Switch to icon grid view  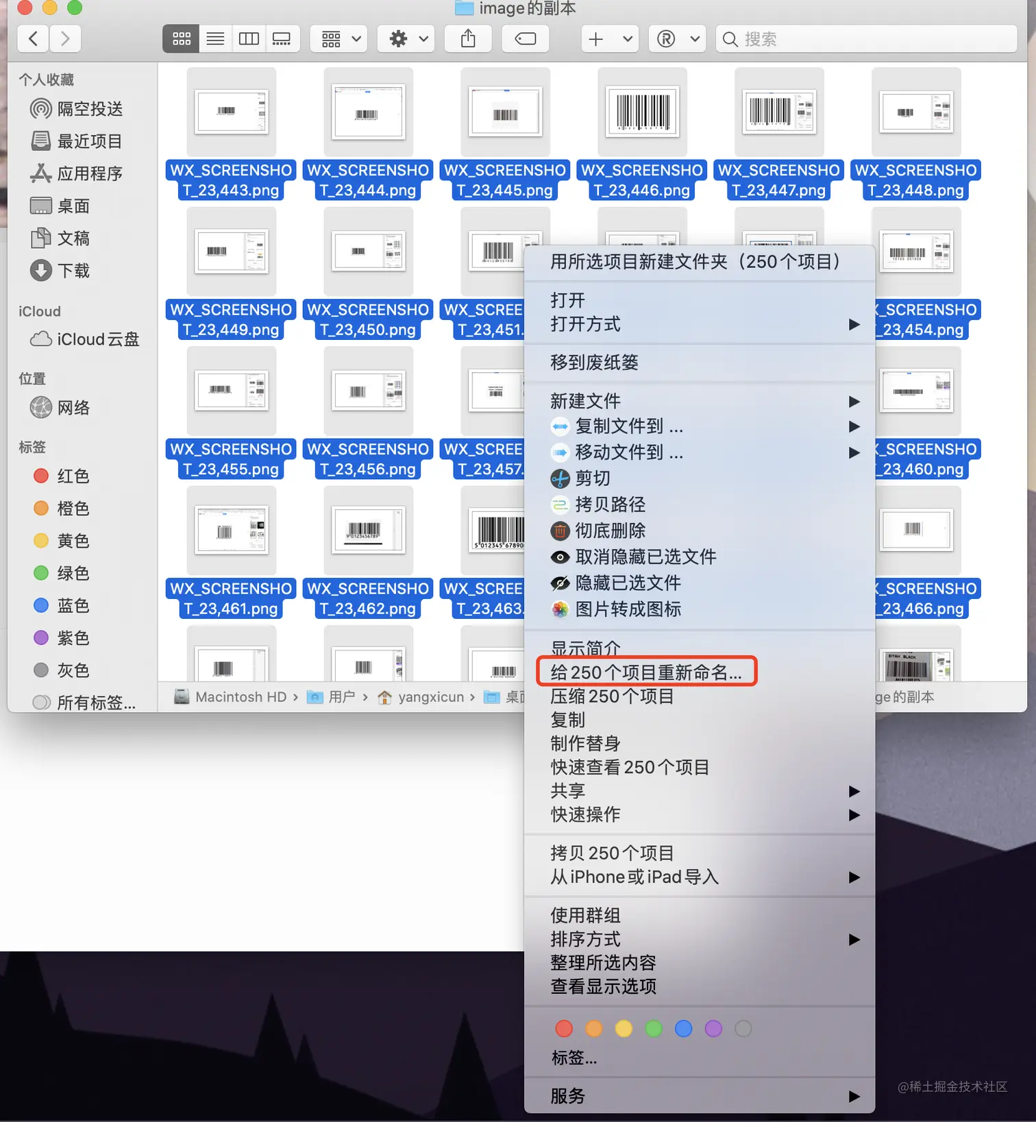click(181, 38)
